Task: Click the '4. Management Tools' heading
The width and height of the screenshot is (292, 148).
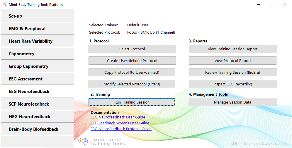Action: click(208, 94)
